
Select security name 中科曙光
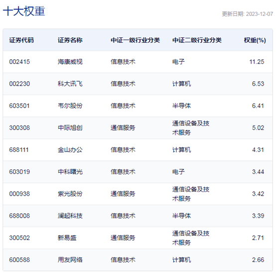point(70,172)
